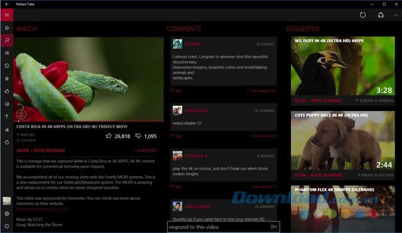Click the SUGGESTED section heading
This screenshot has height=233, width=402.
click(x=303, y=29)
